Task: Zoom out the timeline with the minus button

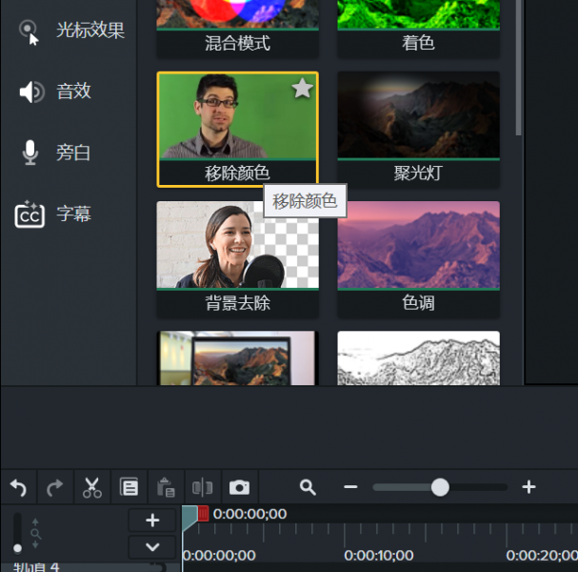Action: point(350,487)
